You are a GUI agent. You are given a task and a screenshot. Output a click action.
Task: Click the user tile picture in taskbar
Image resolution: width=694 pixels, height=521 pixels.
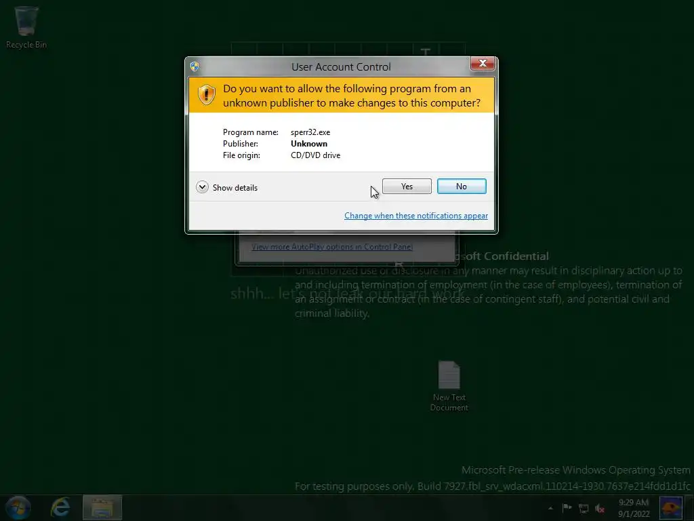670,508
